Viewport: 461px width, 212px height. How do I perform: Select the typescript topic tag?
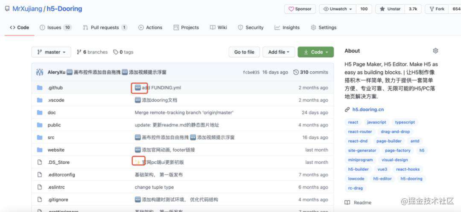[405, 122]
